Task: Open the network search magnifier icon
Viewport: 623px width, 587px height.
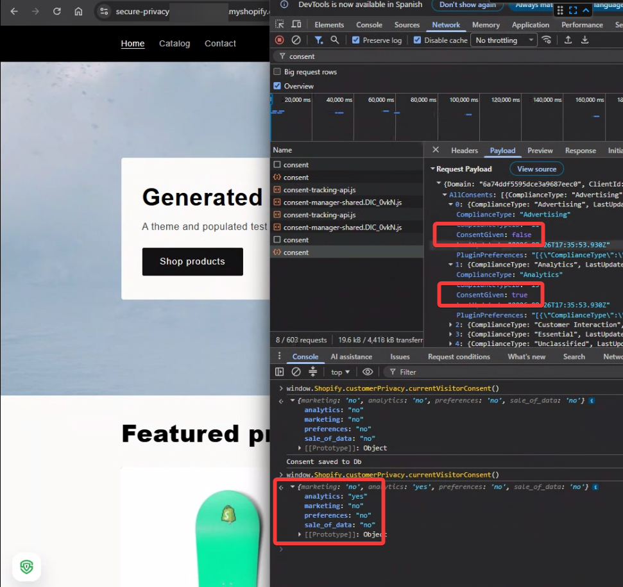Action: 335,40
